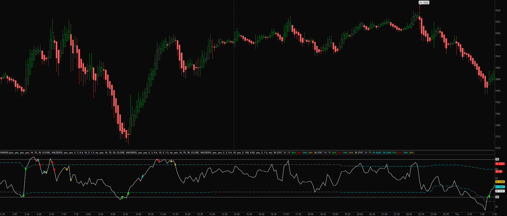Click the 7630 price axis label

pos(498,10)
